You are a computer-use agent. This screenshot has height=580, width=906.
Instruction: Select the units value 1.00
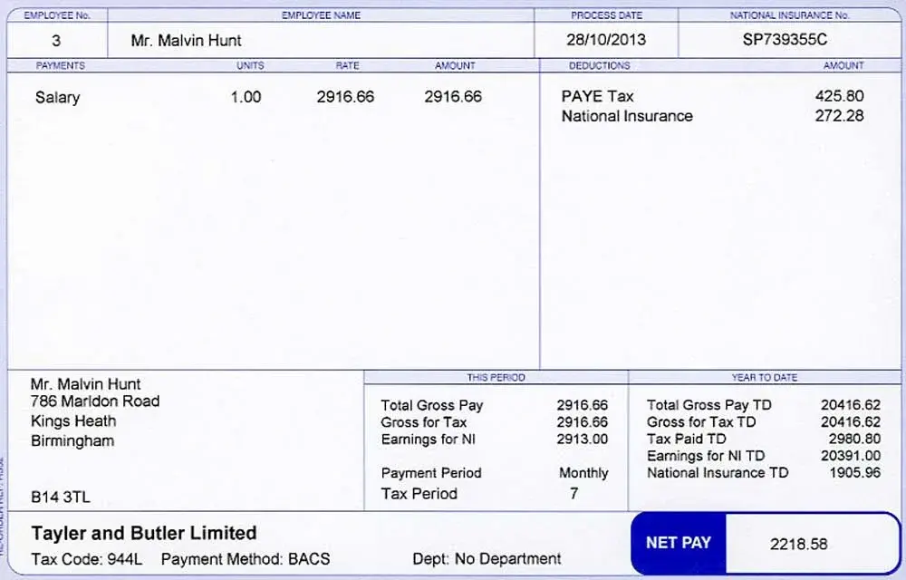246,97
